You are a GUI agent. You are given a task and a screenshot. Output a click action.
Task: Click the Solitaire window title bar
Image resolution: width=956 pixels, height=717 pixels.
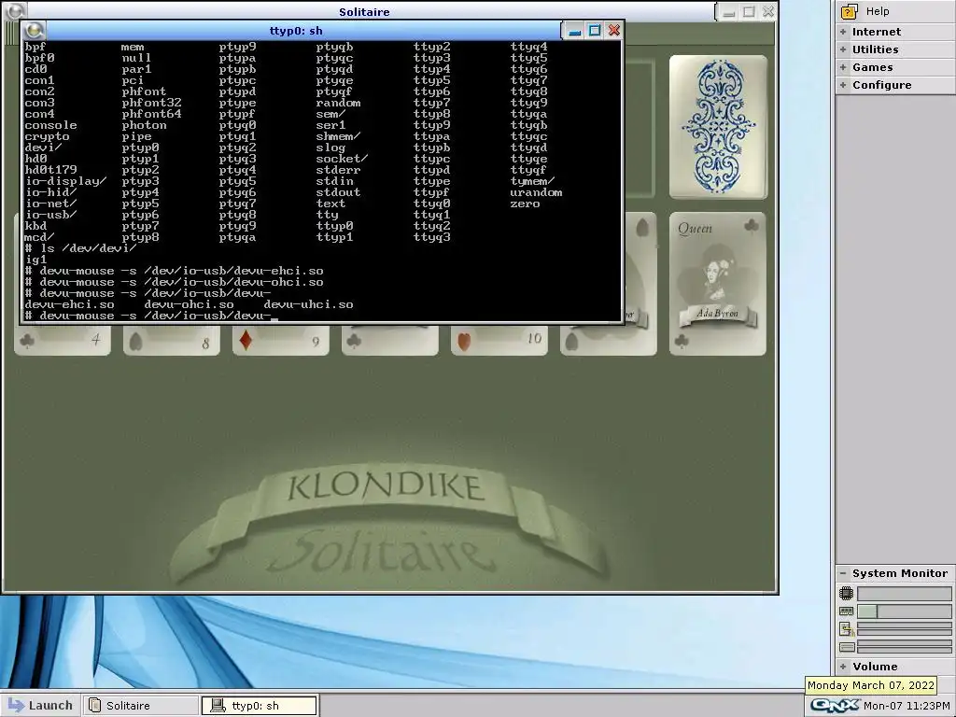(364, 11)
